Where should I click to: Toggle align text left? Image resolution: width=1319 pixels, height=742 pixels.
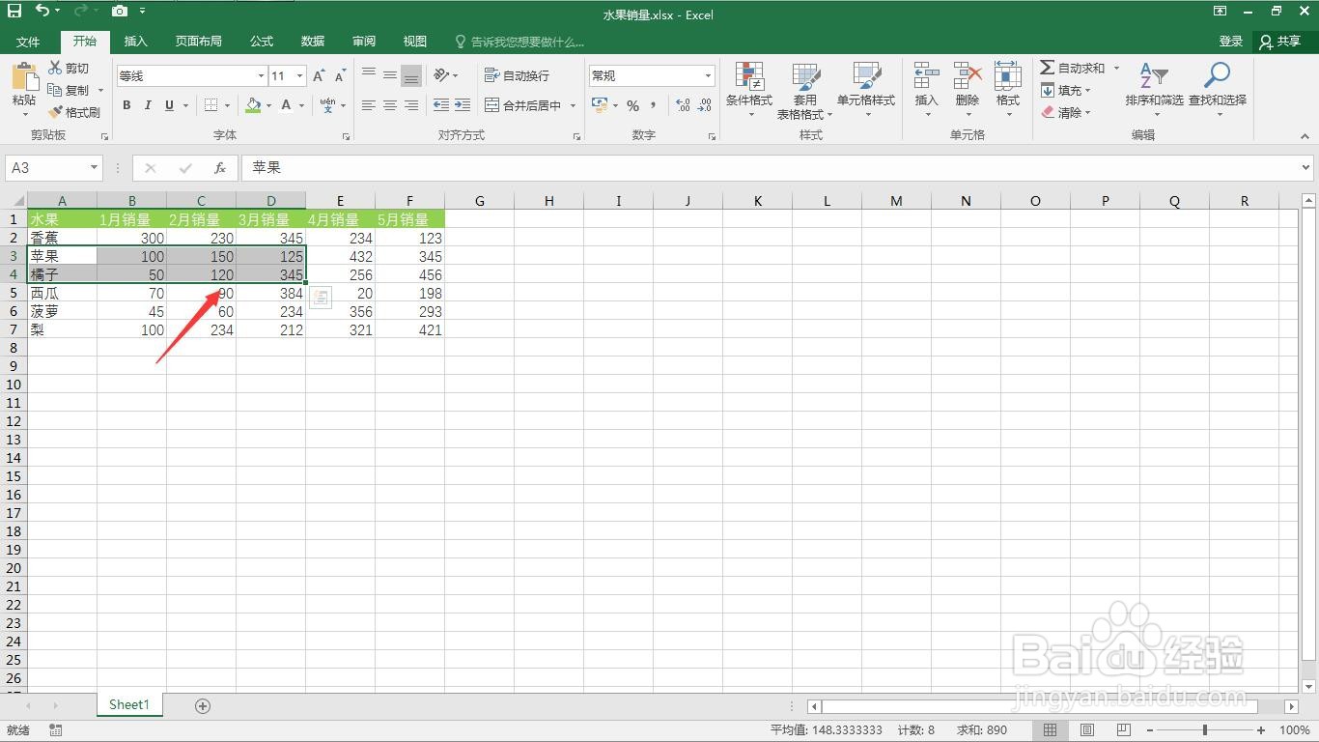coord(369,105)
